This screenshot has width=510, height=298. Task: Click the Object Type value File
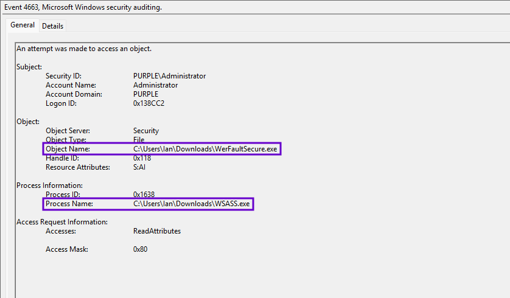(x=139, y=140)
